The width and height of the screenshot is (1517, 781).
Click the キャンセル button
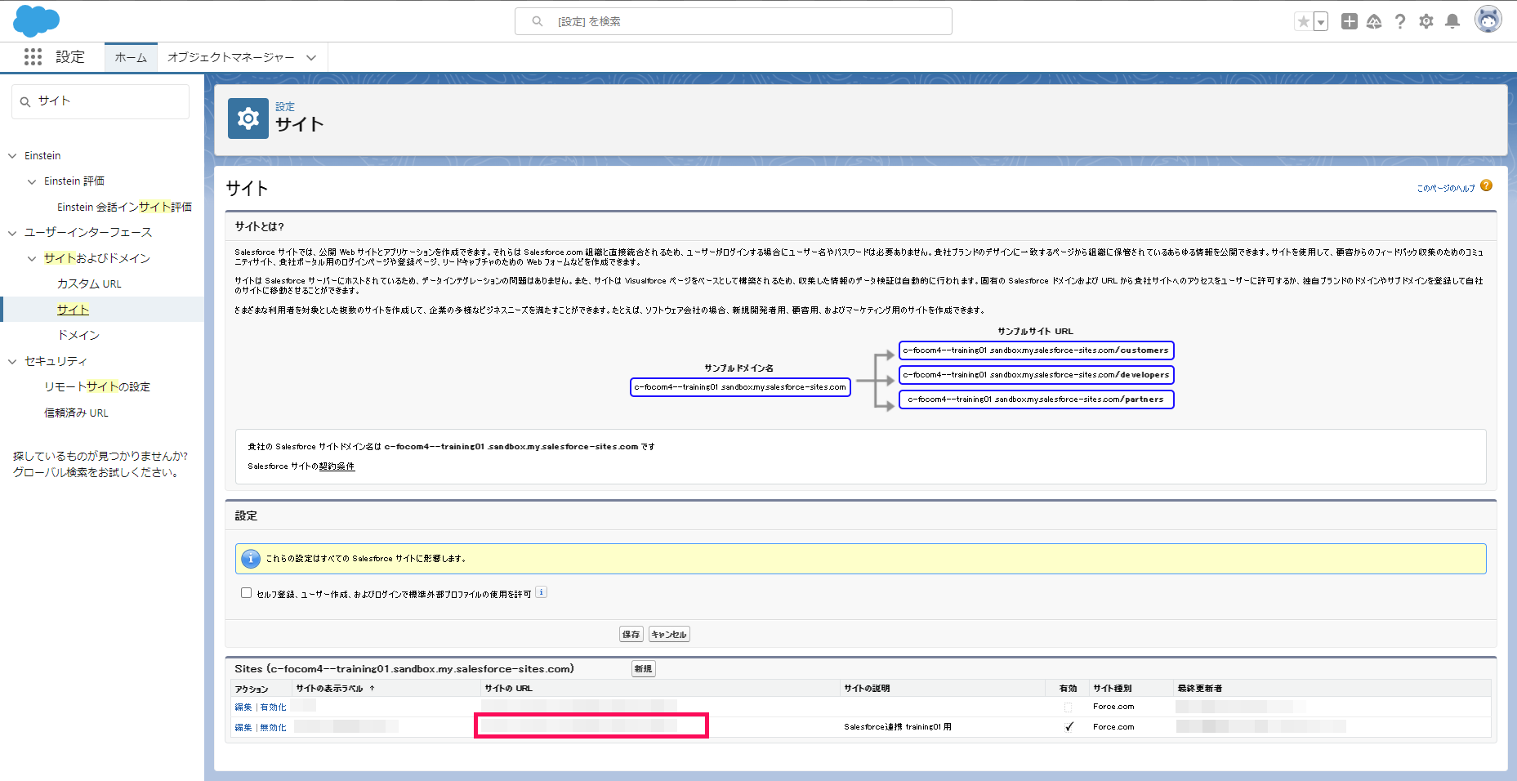pyautogui.click(x=669, y=634)
